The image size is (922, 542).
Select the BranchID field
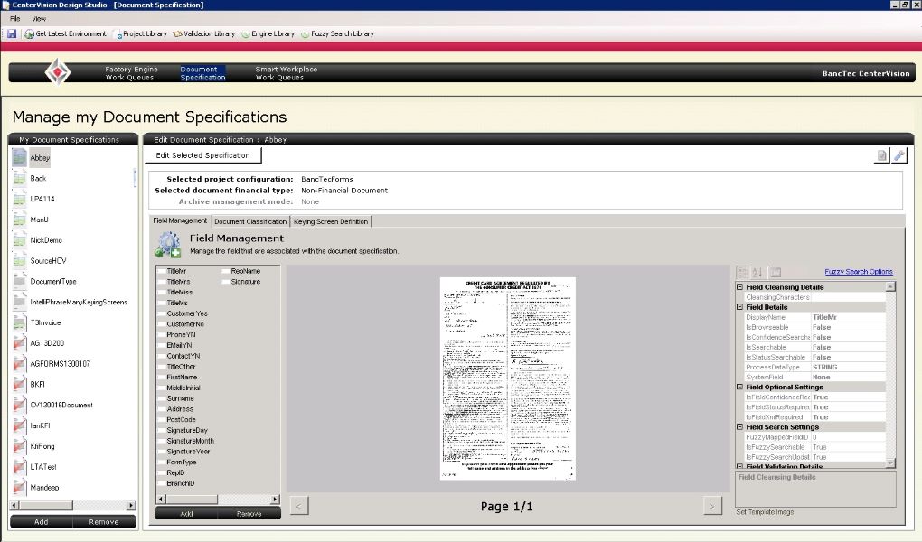point(181,483)
